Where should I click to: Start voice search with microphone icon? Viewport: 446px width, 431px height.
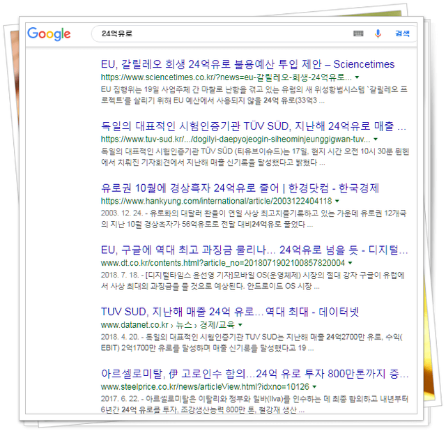point(378,33)
